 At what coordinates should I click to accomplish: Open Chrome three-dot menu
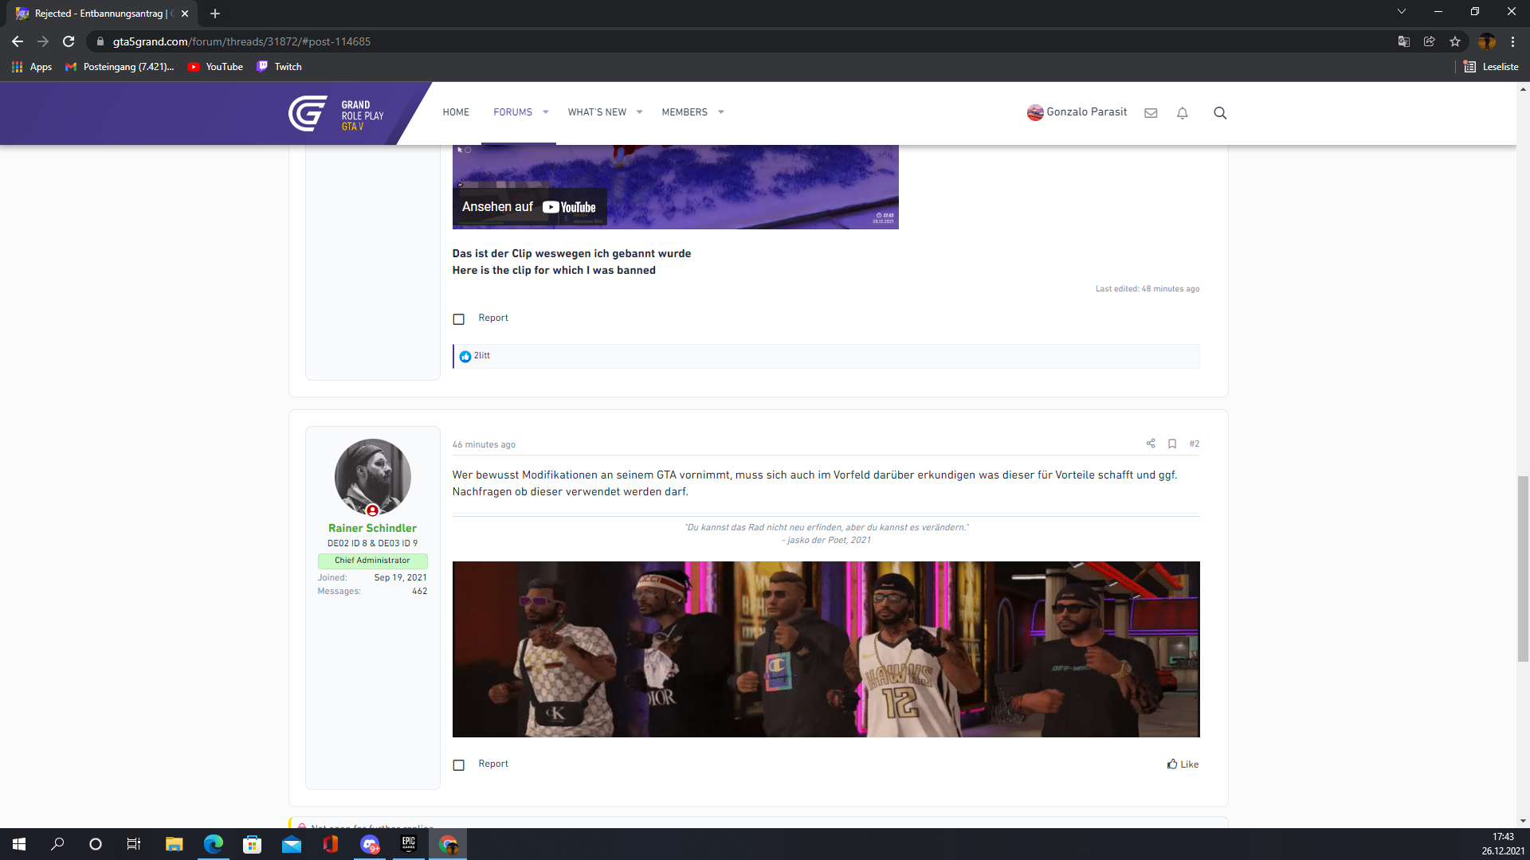[x=1512, y=41]
